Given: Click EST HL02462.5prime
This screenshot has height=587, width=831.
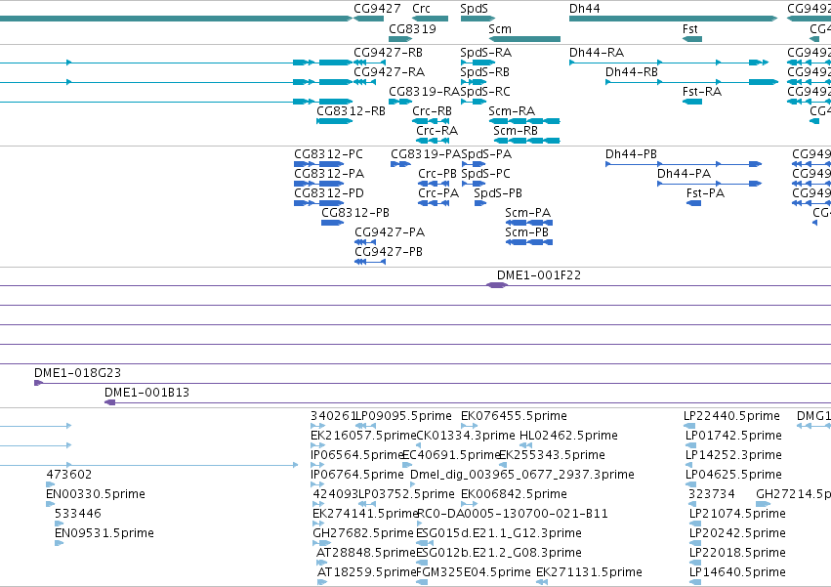Looking at the screenshot, I should tap(525, 445).
